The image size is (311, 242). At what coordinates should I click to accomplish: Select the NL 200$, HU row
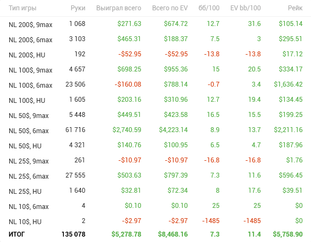click(x=155, y=54)
